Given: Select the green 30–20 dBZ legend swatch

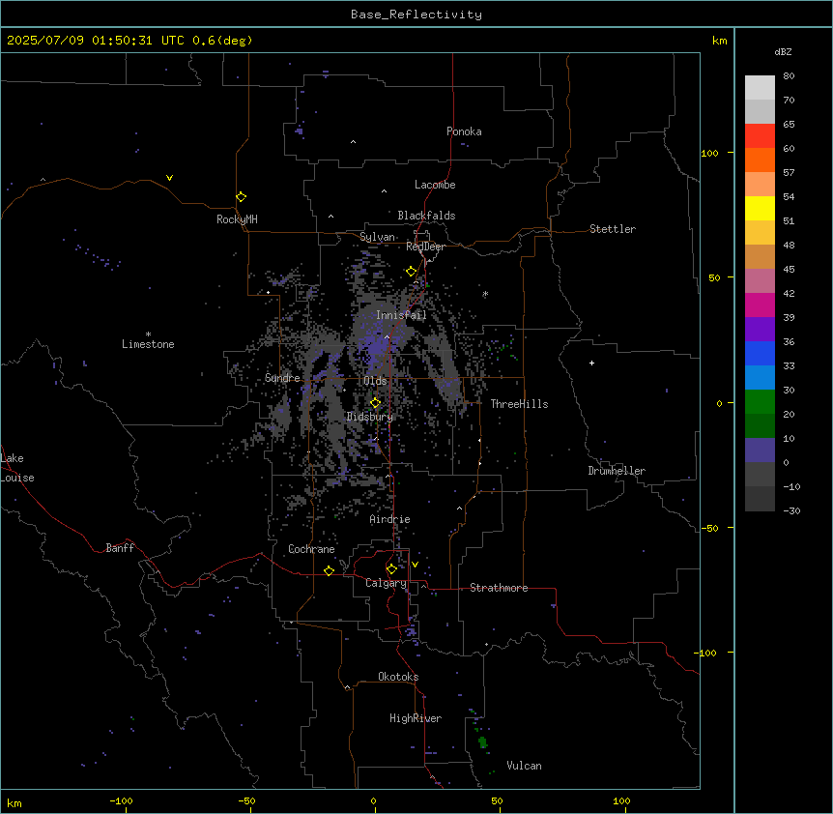Looking at the screenshot, I should (x=760, y=402).
